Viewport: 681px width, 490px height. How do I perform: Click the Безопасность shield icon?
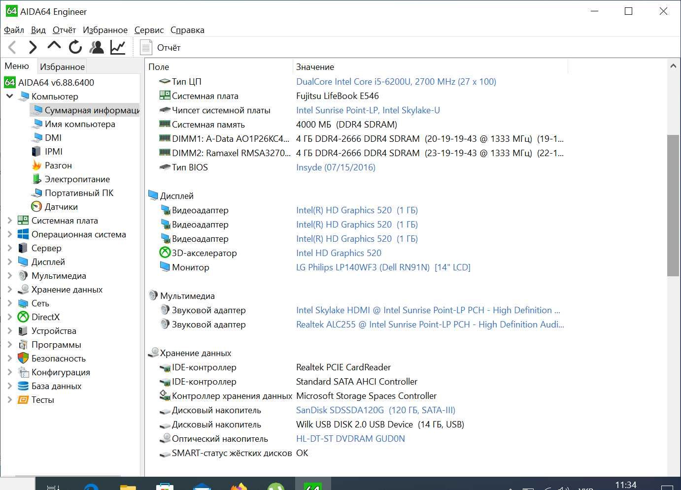click(23, 359)
